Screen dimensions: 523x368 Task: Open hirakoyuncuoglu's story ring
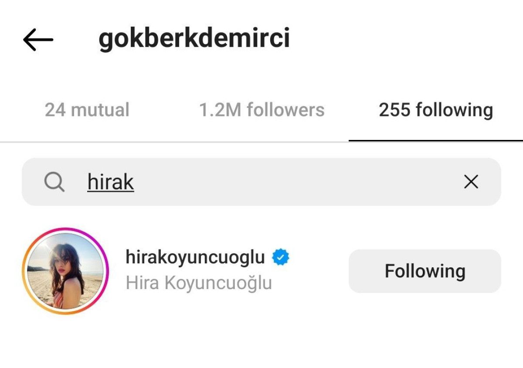(65, 271)
